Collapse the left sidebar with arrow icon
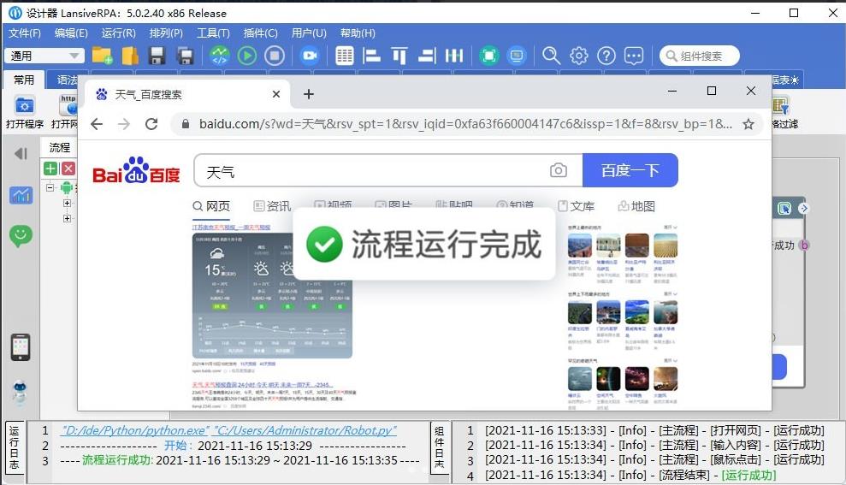 (x=21, y=154)
